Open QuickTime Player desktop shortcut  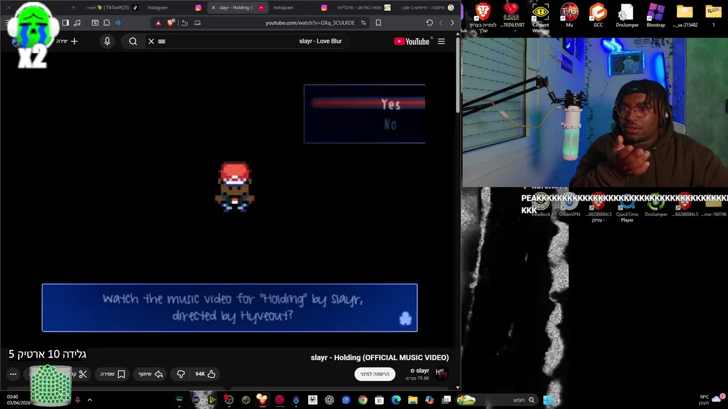[x=627, y=208]
